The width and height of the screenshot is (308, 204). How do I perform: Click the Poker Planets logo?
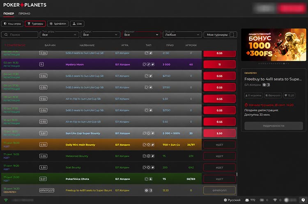click(x=25, y=5)
